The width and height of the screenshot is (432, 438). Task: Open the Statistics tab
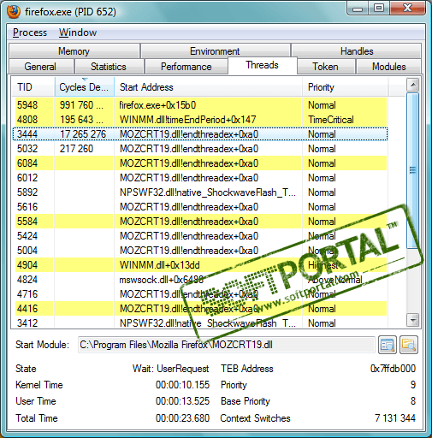coord(109,67)
